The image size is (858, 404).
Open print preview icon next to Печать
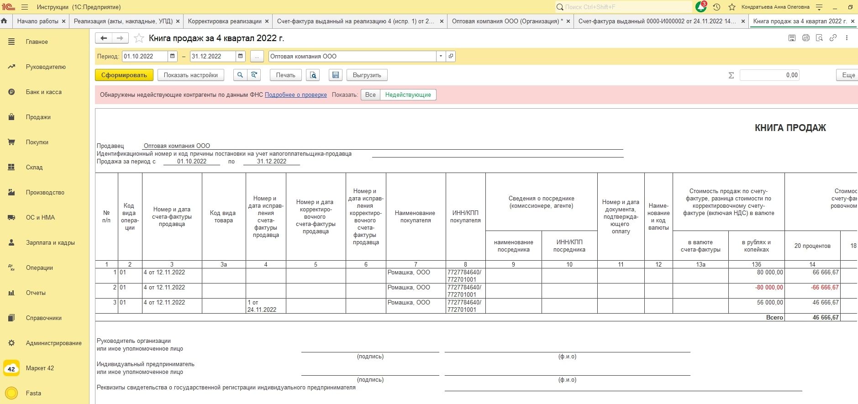pyautogui.click(x=313, y=75)
